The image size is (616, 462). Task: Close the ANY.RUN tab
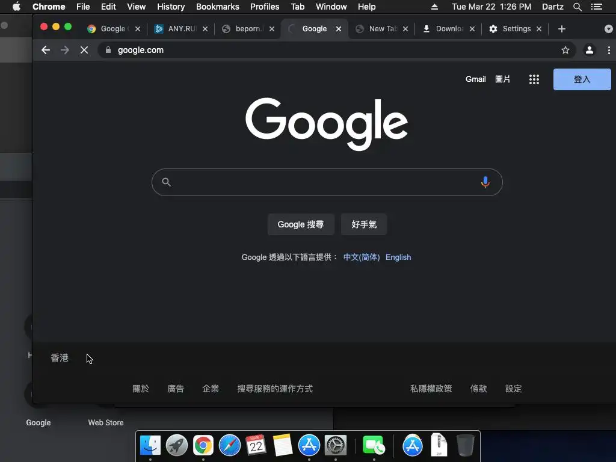tap(205, 29)
